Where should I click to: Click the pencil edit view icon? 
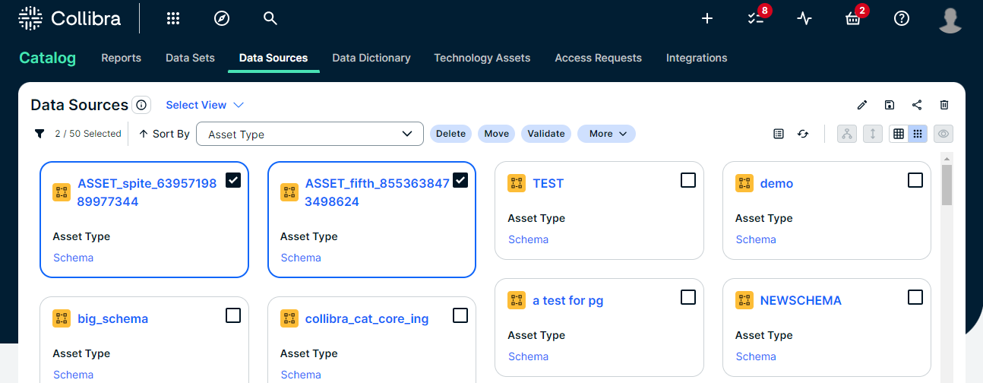coord(862,105)
